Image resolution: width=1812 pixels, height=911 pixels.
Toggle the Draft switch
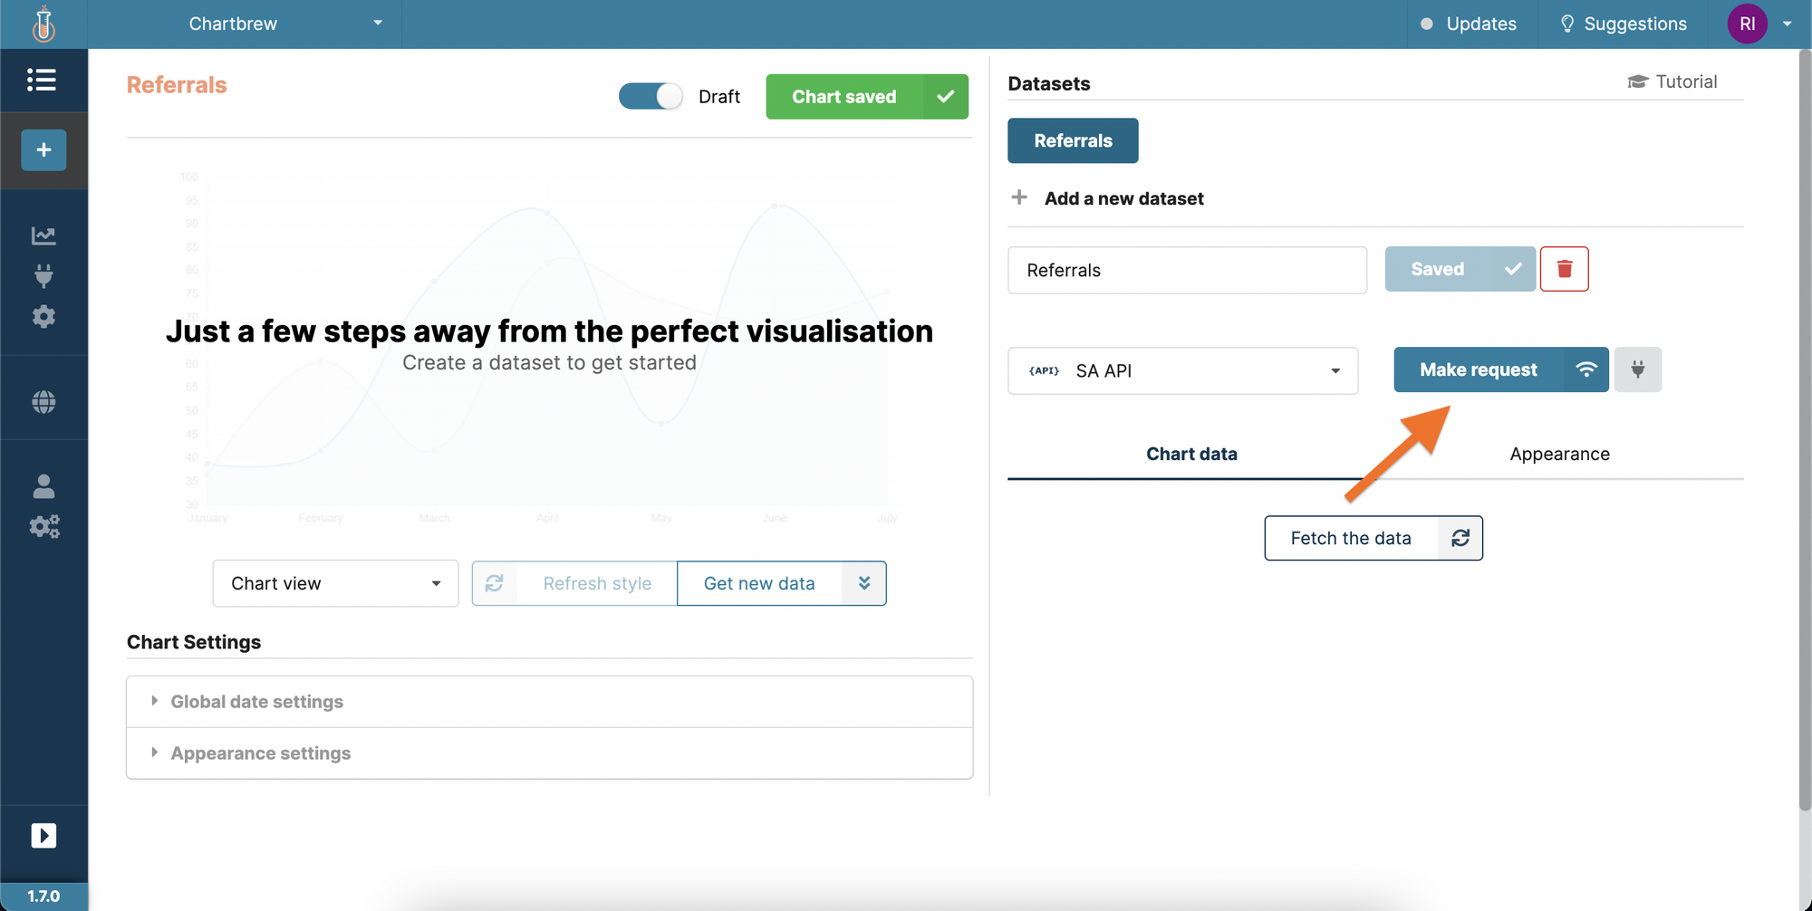(650, 96)
